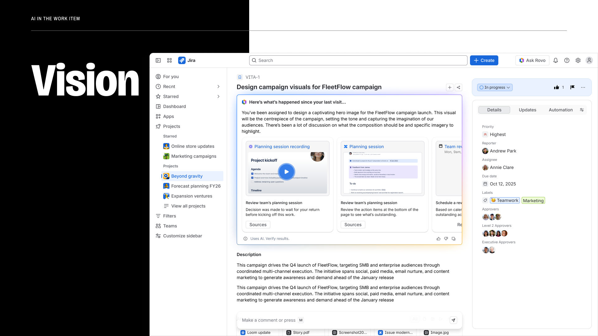Give a thumbs up to the AI summary
This screenshot has height=336, width=598.
tap(439, 239)
